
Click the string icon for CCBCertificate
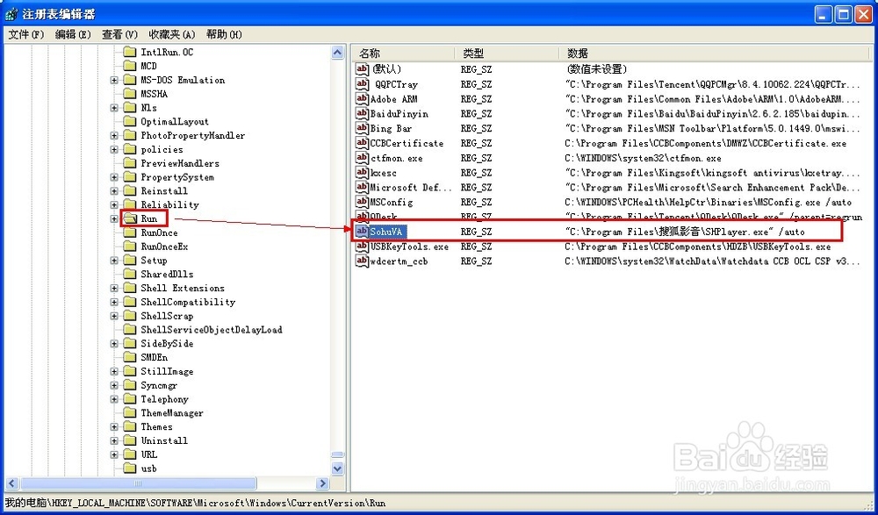[362, 143]
